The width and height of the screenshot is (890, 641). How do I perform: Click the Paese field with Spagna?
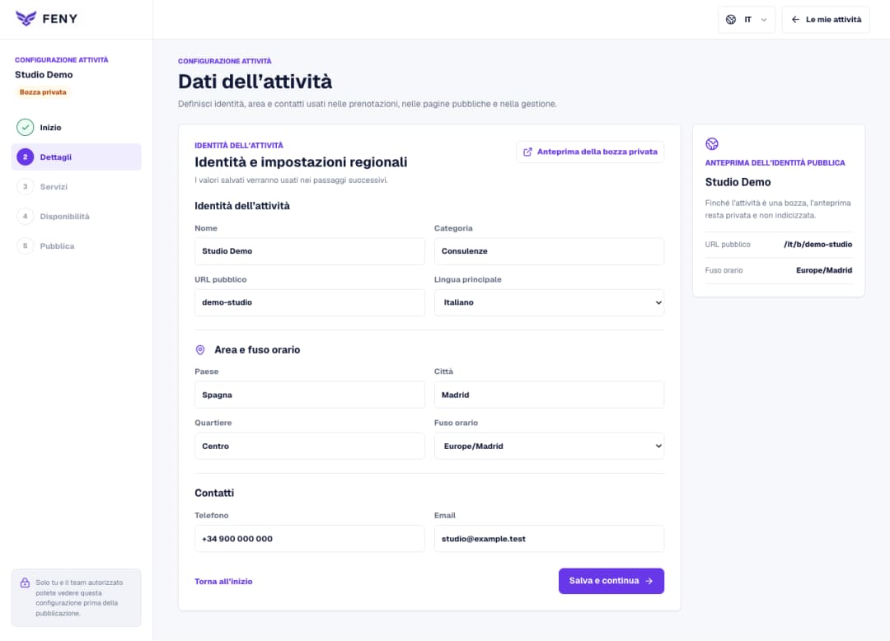[309, 395]
